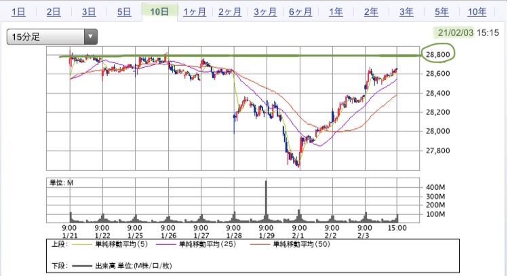Screen dimensions: 508x276
Task: Click the 単純移動平均(25) legend entry
Action: [208, 244]
